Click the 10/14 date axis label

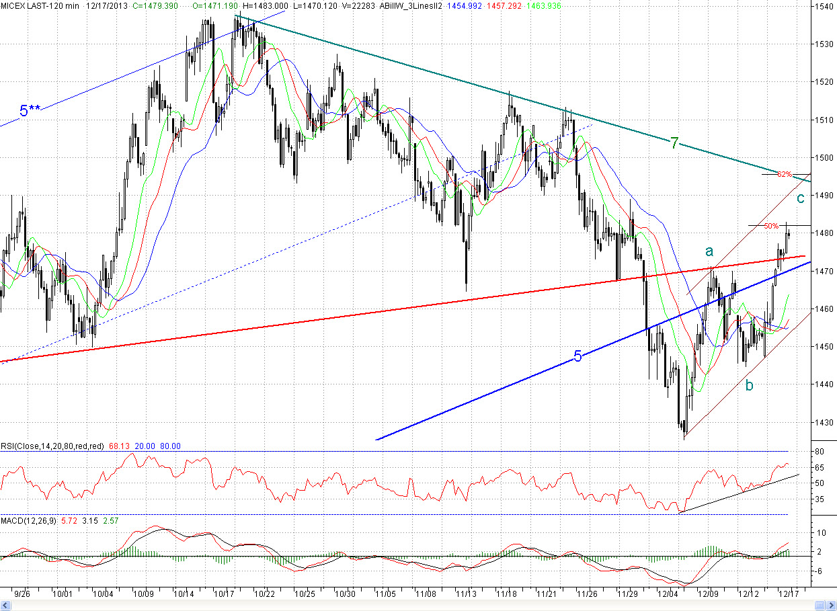coord(184,594)
